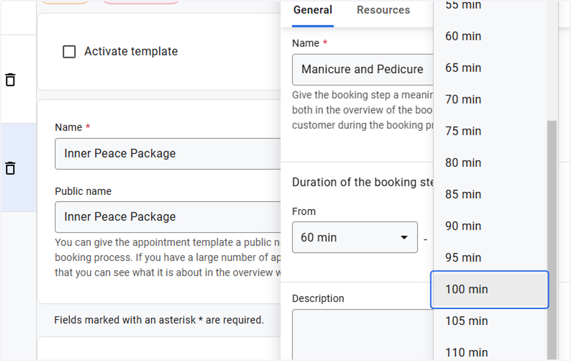
Task: Delete the item beside Activate template
Action: coord(10,80)
